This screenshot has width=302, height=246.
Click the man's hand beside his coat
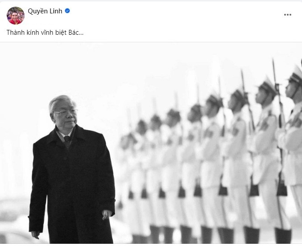106,215
